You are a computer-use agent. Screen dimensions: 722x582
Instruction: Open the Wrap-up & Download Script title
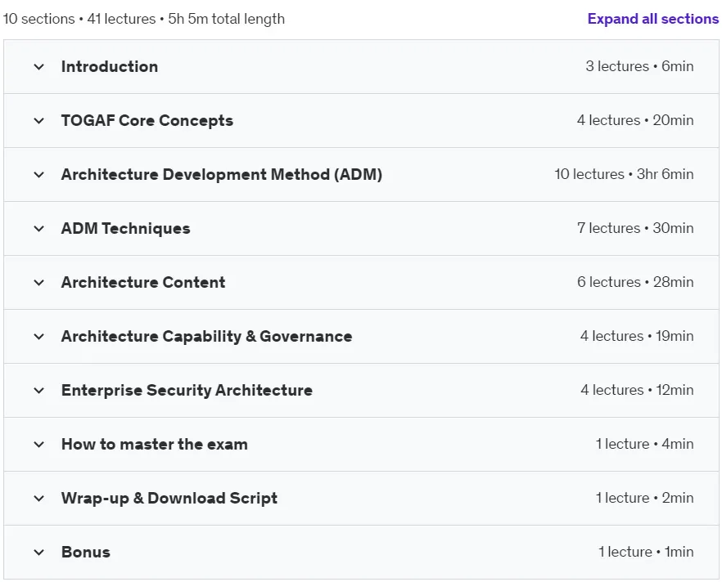169,499
